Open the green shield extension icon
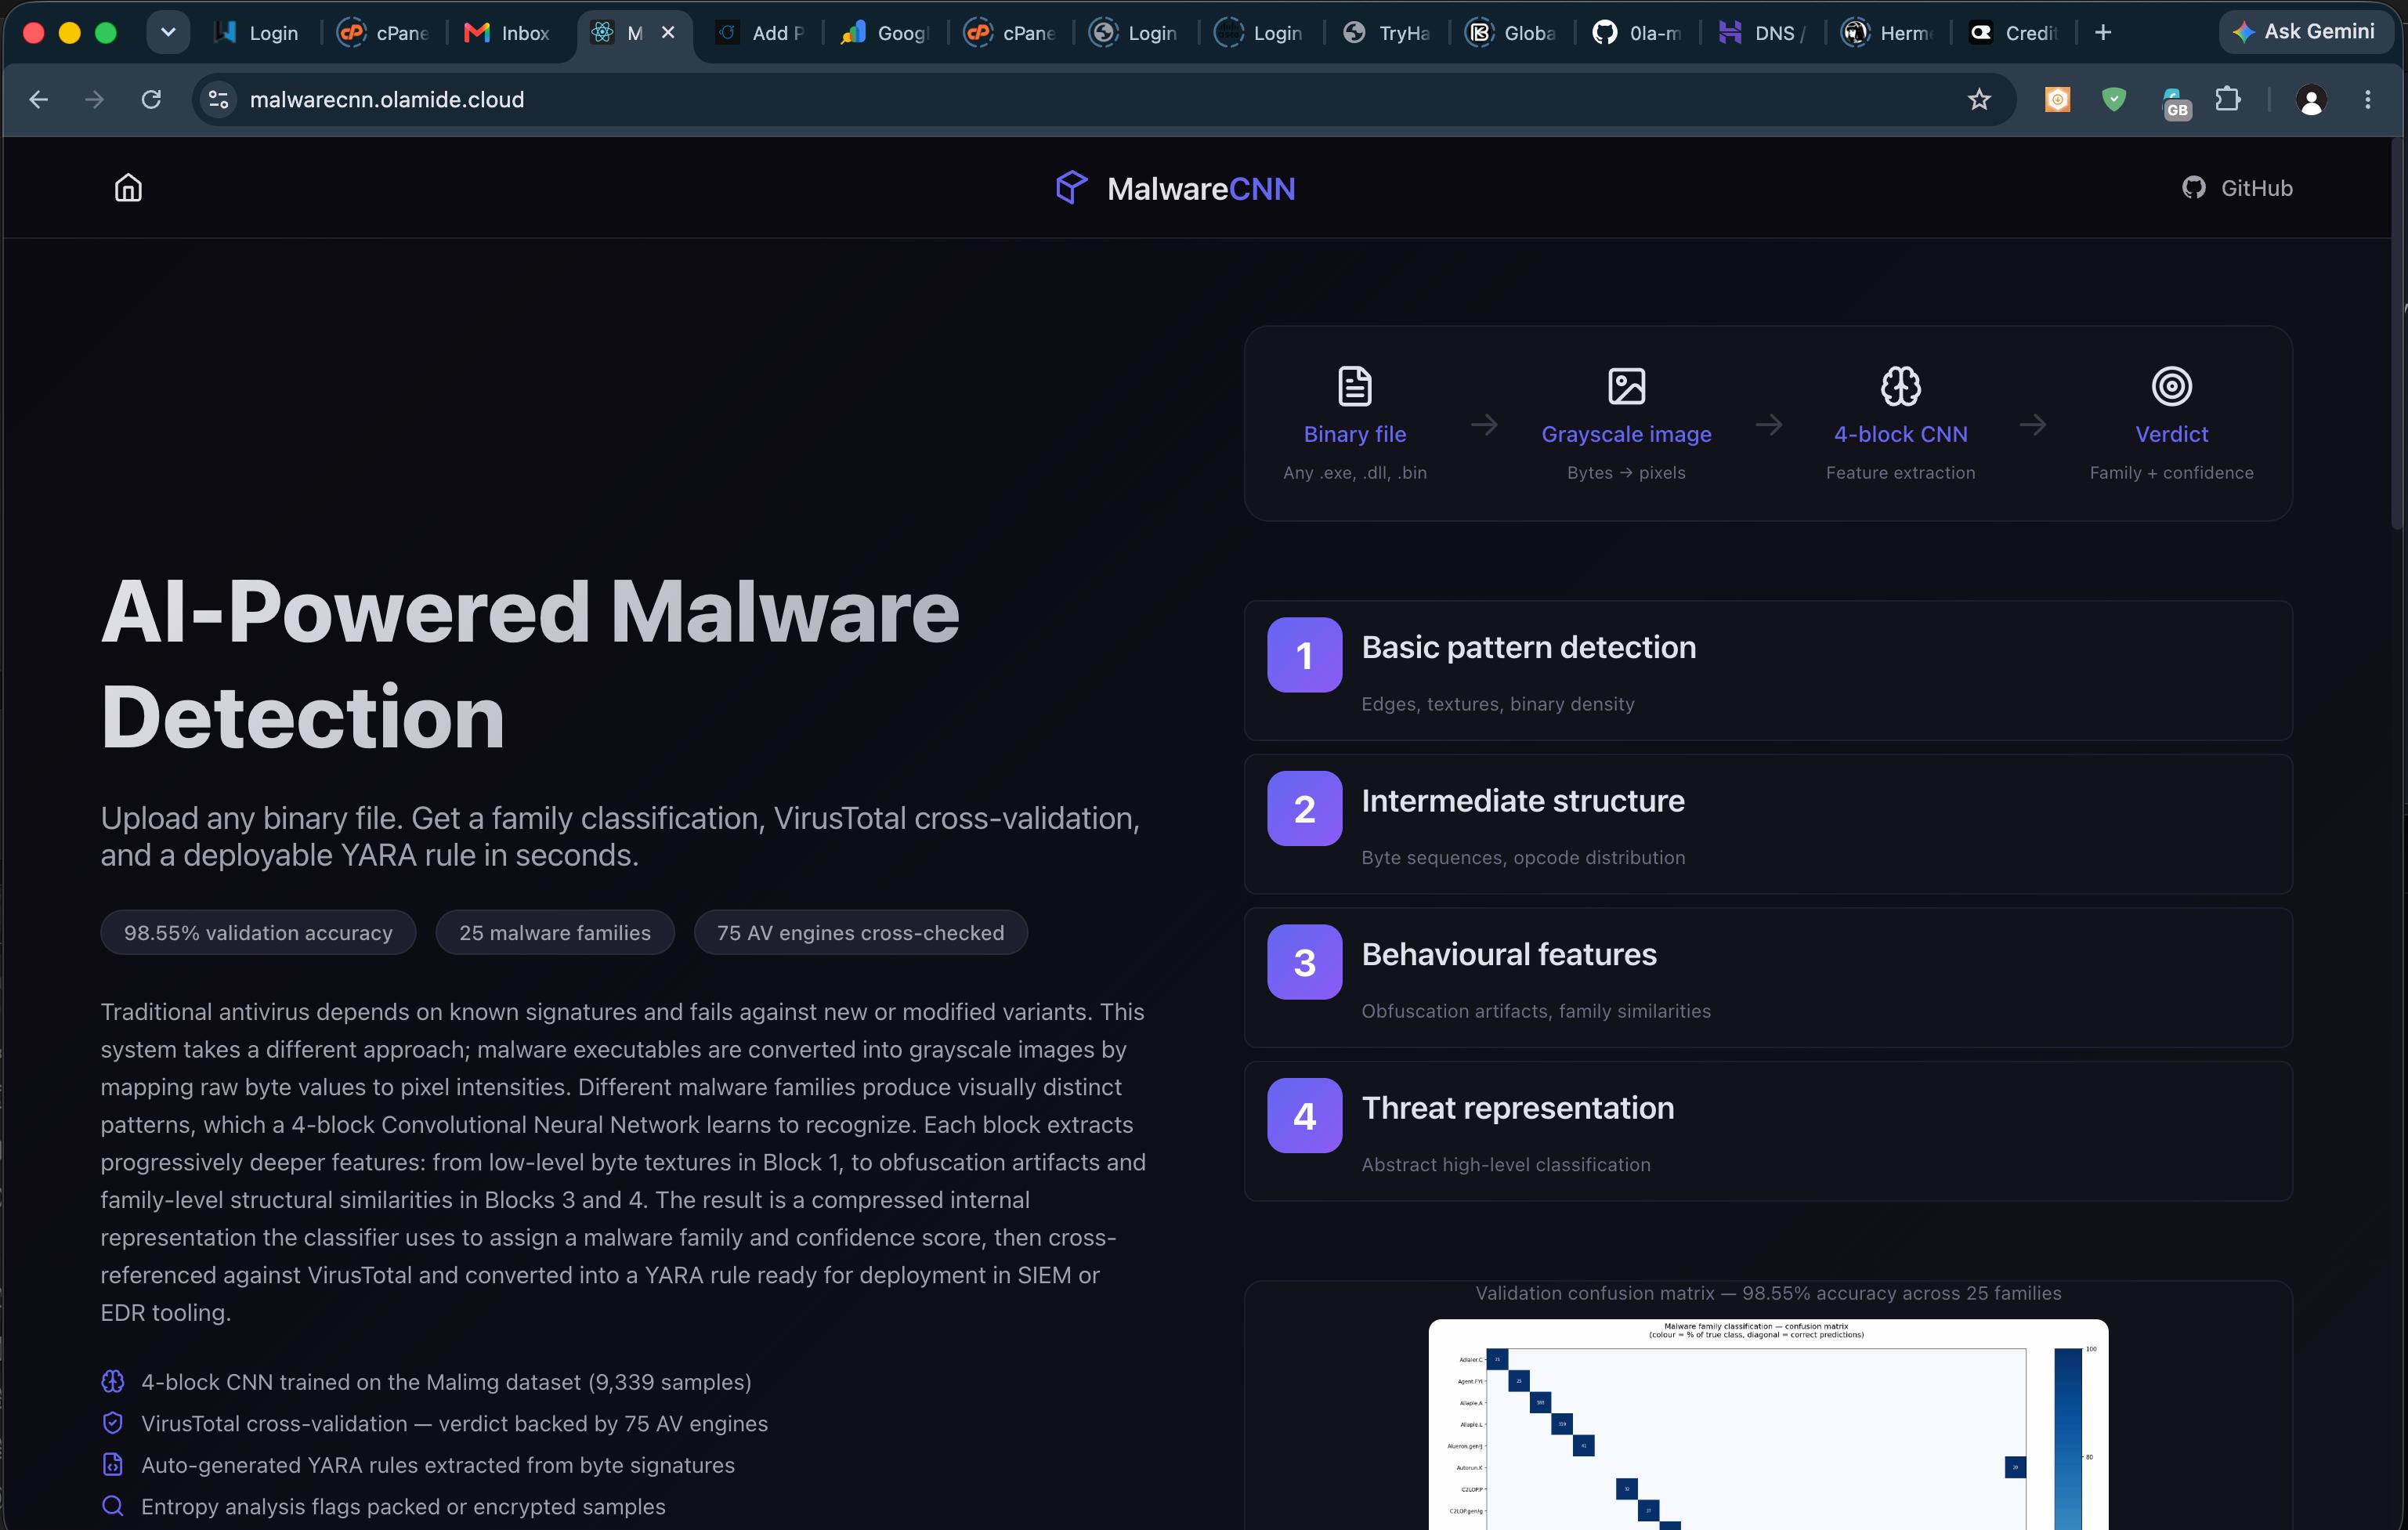This screenshot has width=2408, height=1530. pyautogui.click(x=2113, y=99)
